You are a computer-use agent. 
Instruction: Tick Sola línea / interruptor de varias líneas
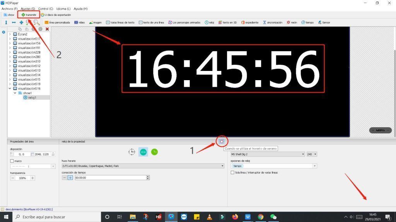click(232, 172)
